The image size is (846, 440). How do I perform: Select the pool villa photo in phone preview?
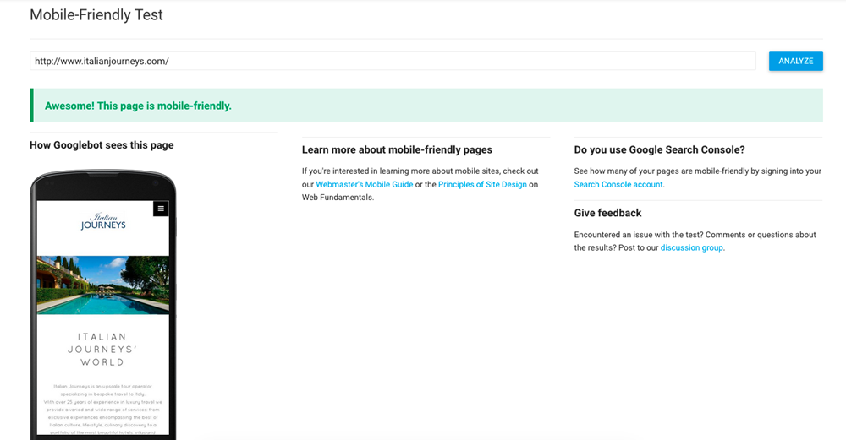[x=102, y=285]
